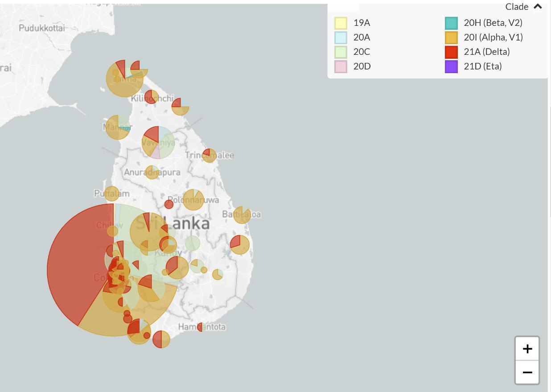Click the zoom out minus button
Viewport: 551px width, 392px height.
[x=527, y=372]
